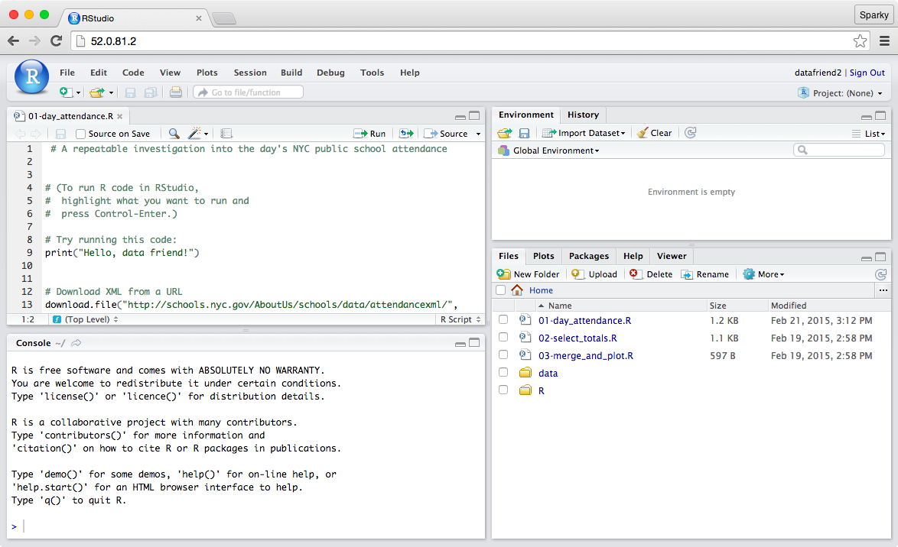Open the Source button dropdown arrow

coord(478,134)
